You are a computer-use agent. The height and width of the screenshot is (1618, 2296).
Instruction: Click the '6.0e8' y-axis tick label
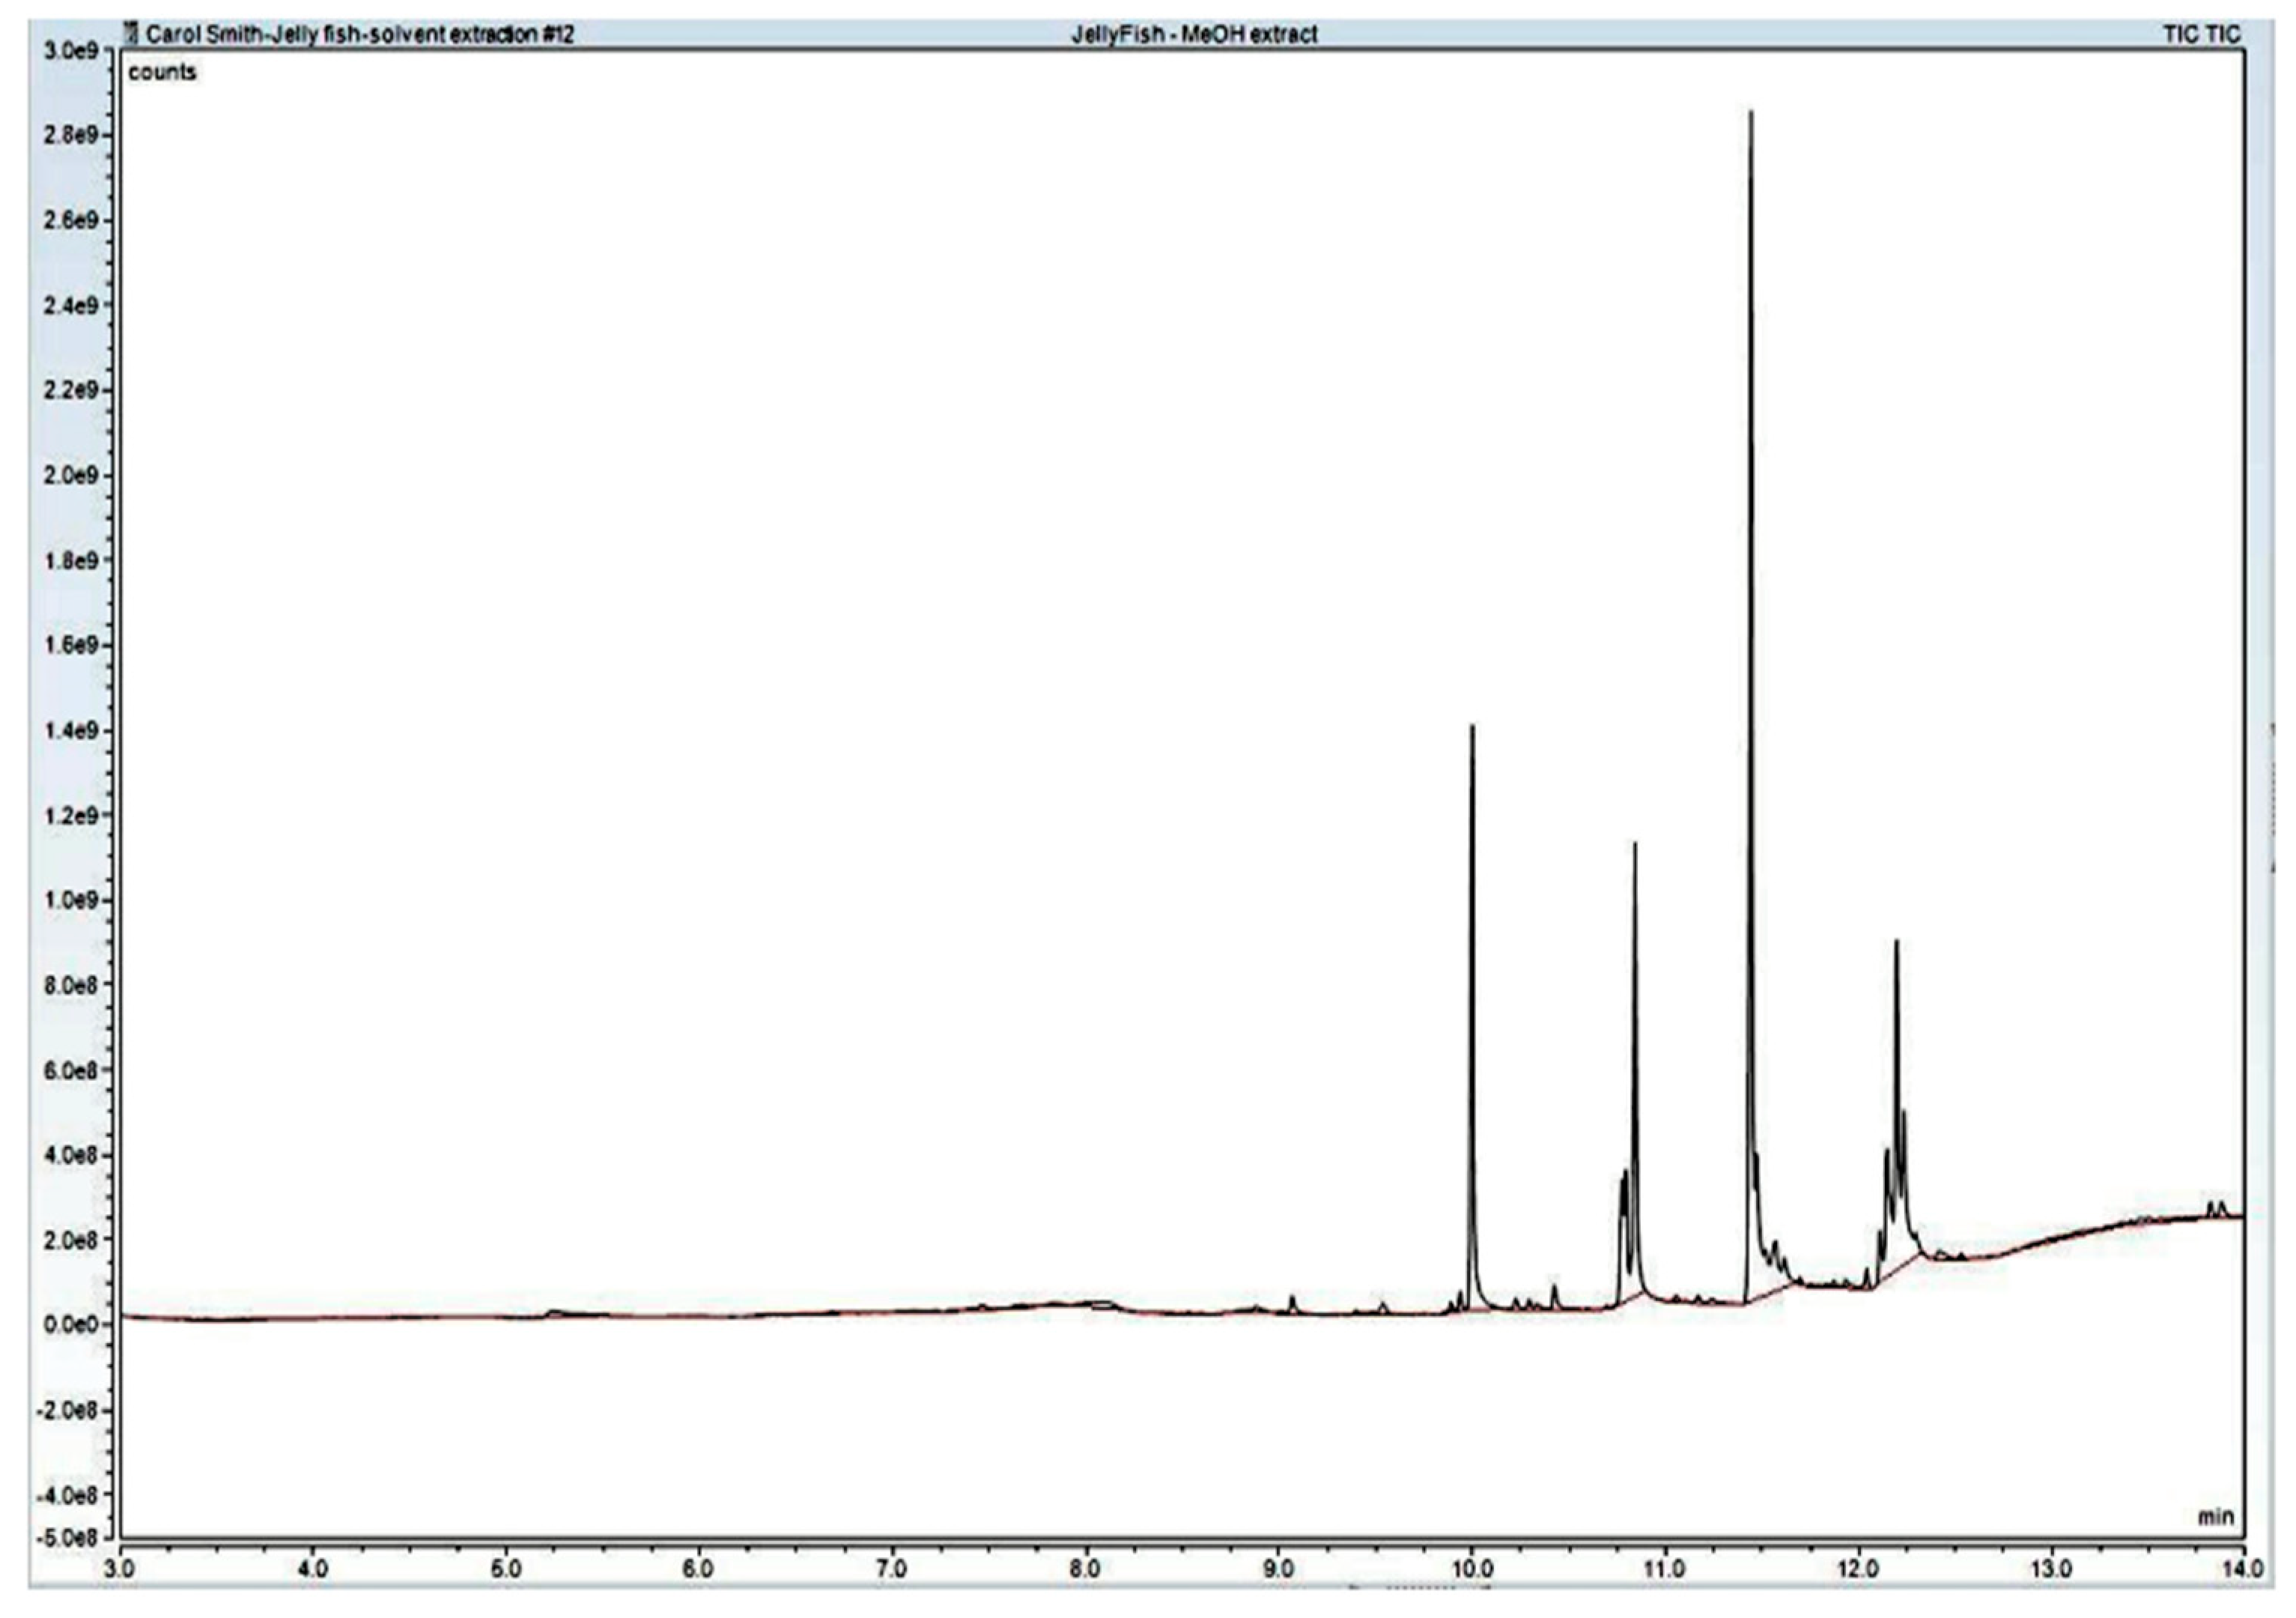click(x=72, y=1071)
